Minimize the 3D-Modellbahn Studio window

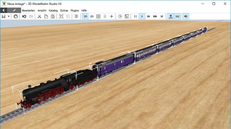click(x=203, y=4)
